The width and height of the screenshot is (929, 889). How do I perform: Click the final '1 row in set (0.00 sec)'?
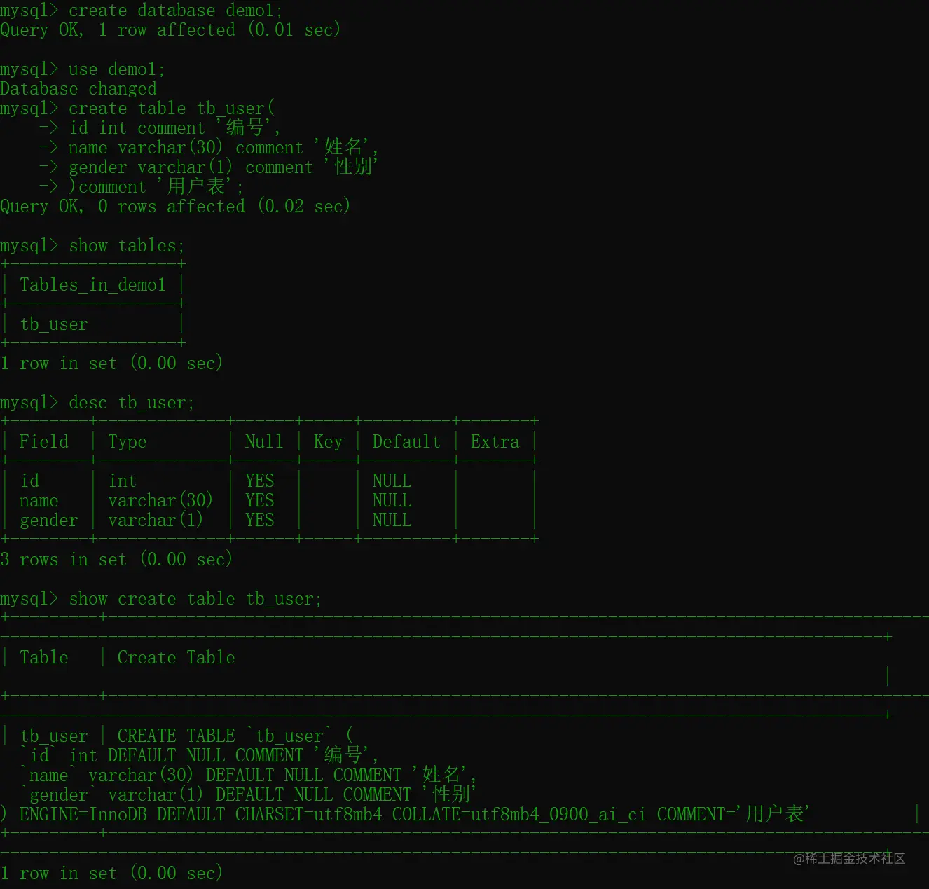click(x=111, y=874)
